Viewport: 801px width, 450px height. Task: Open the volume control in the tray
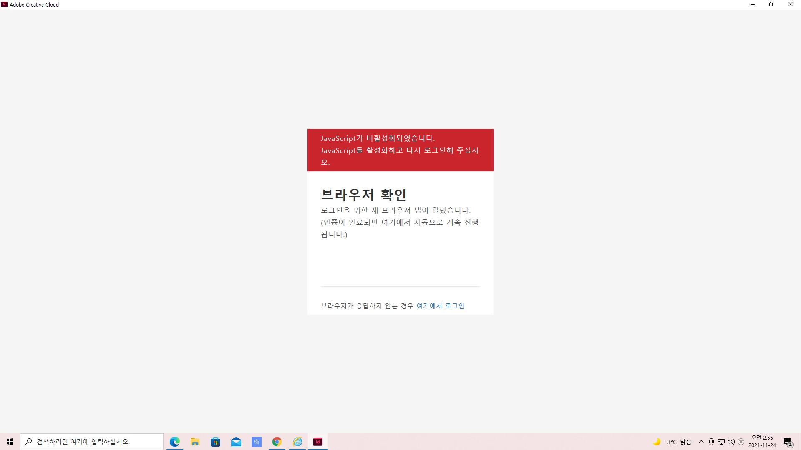tap(731, 442)
